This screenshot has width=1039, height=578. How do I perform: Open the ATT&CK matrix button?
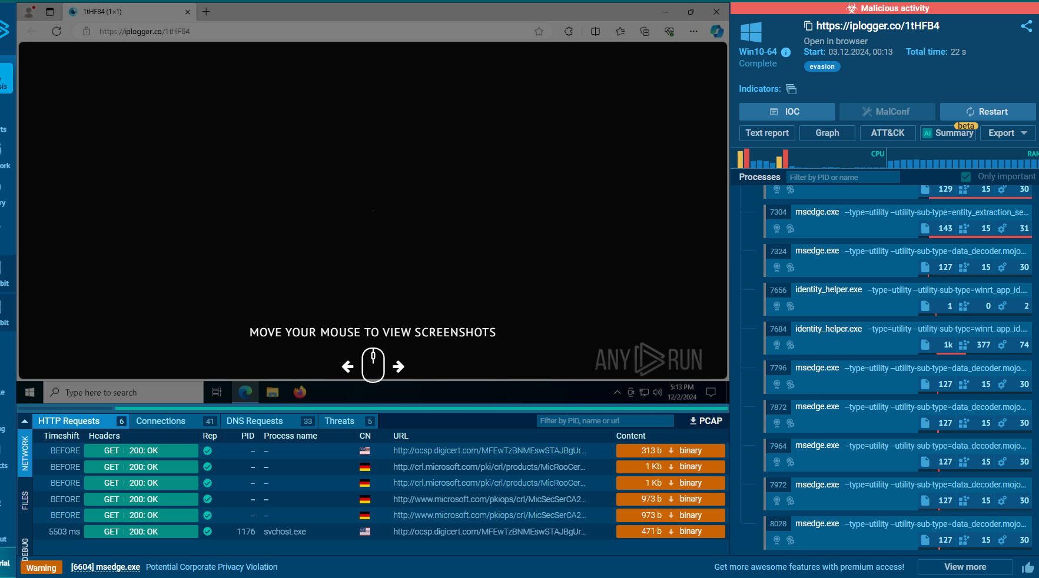tap(887, 133)
